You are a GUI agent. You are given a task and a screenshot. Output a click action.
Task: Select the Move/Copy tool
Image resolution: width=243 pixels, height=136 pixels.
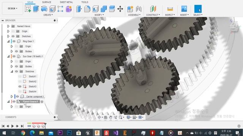coord(120,9)
